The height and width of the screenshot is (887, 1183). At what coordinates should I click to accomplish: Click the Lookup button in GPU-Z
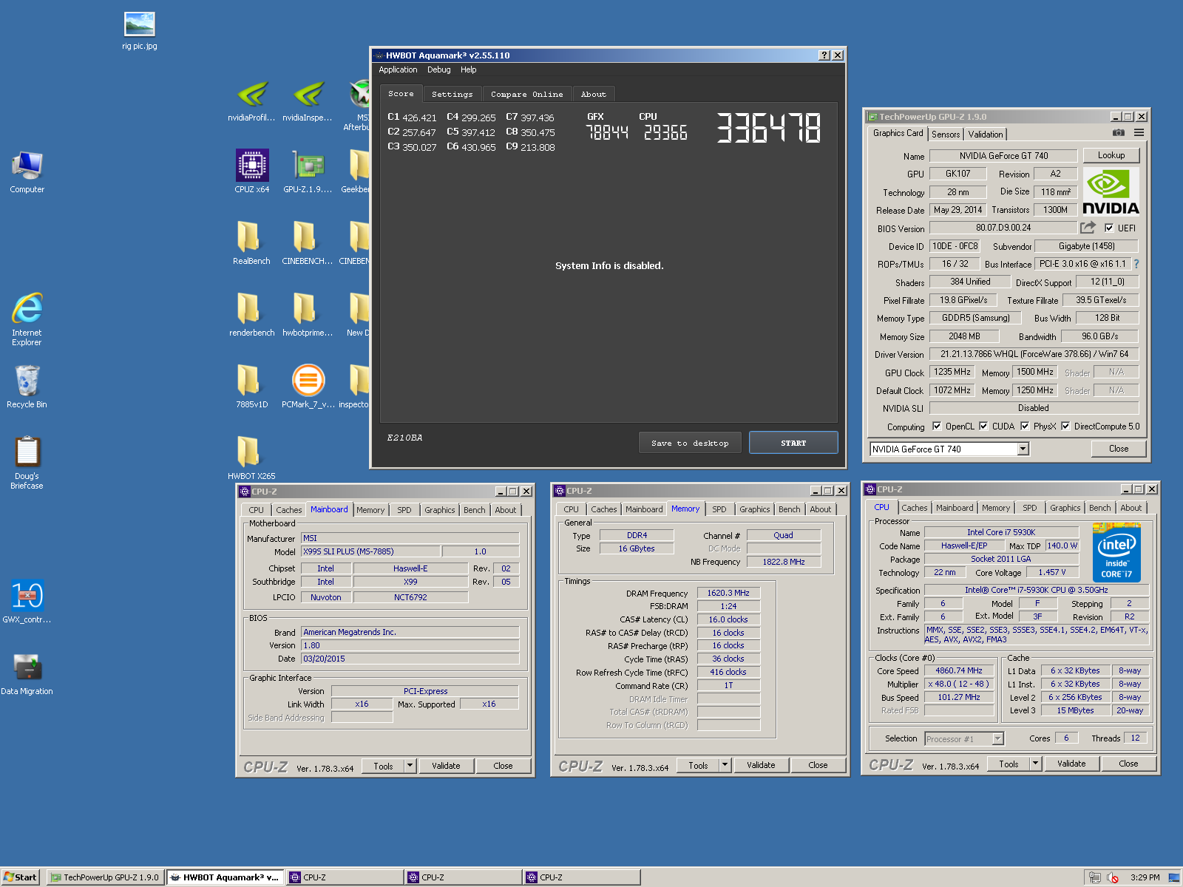click(x=1111, y=155)
